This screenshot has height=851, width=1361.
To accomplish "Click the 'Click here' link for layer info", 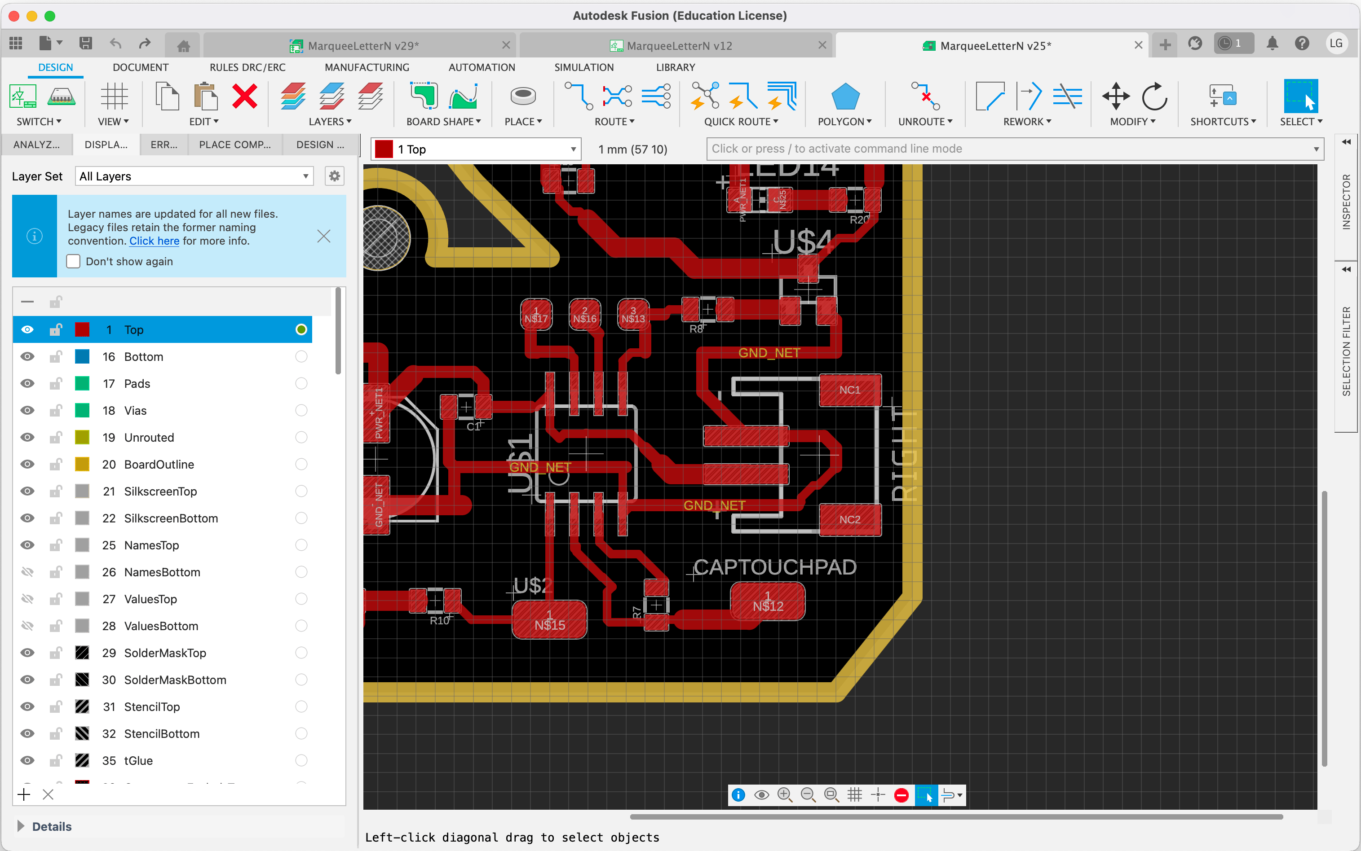I will coord(154,240).
